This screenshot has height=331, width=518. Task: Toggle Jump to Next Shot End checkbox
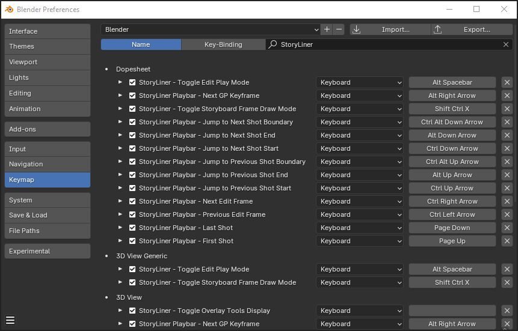point(132,135)
